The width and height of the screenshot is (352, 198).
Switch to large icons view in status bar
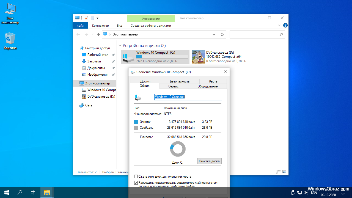(x=284, y=172)
